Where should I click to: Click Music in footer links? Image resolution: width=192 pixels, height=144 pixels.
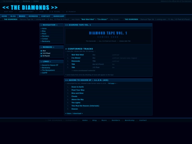(104, 121)
